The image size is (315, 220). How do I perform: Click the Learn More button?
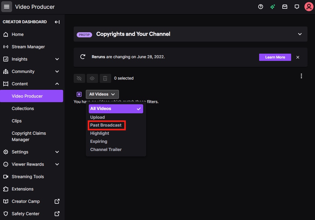[x=275, y=57]
